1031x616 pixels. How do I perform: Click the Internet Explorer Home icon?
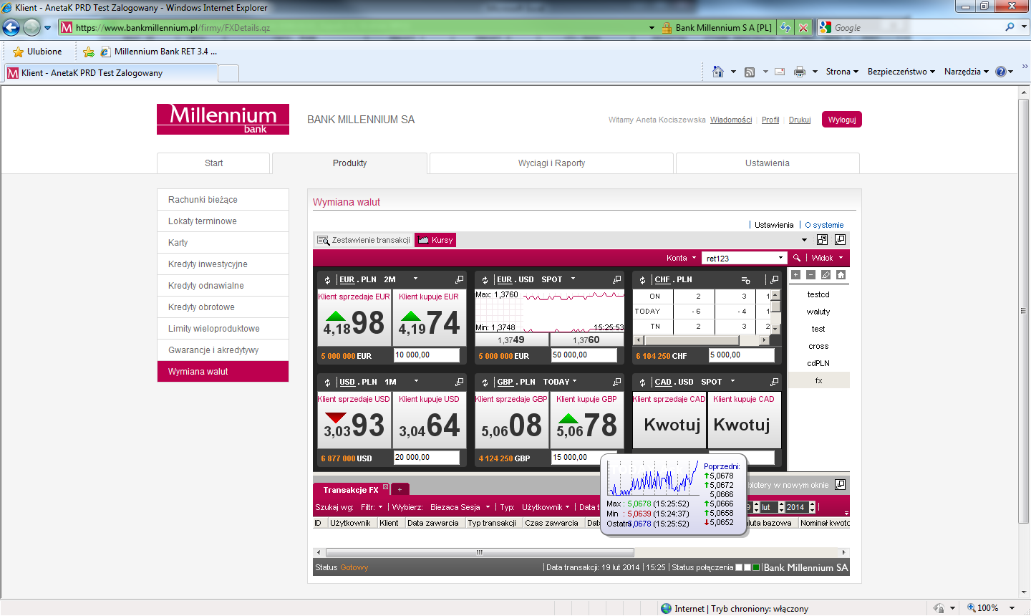coord(718,72)
